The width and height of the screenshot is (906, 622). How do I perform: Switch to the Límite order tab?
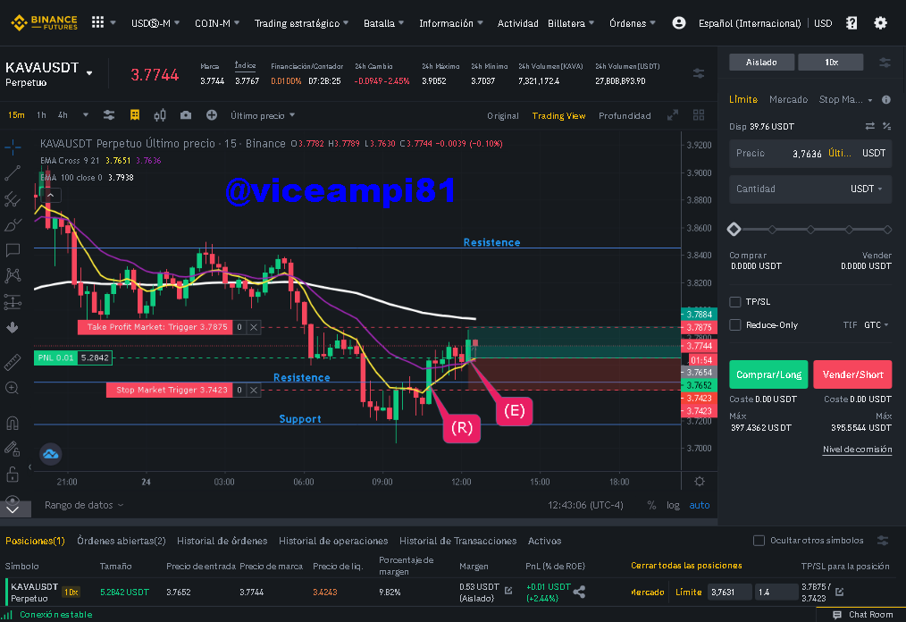pos(743,99)
